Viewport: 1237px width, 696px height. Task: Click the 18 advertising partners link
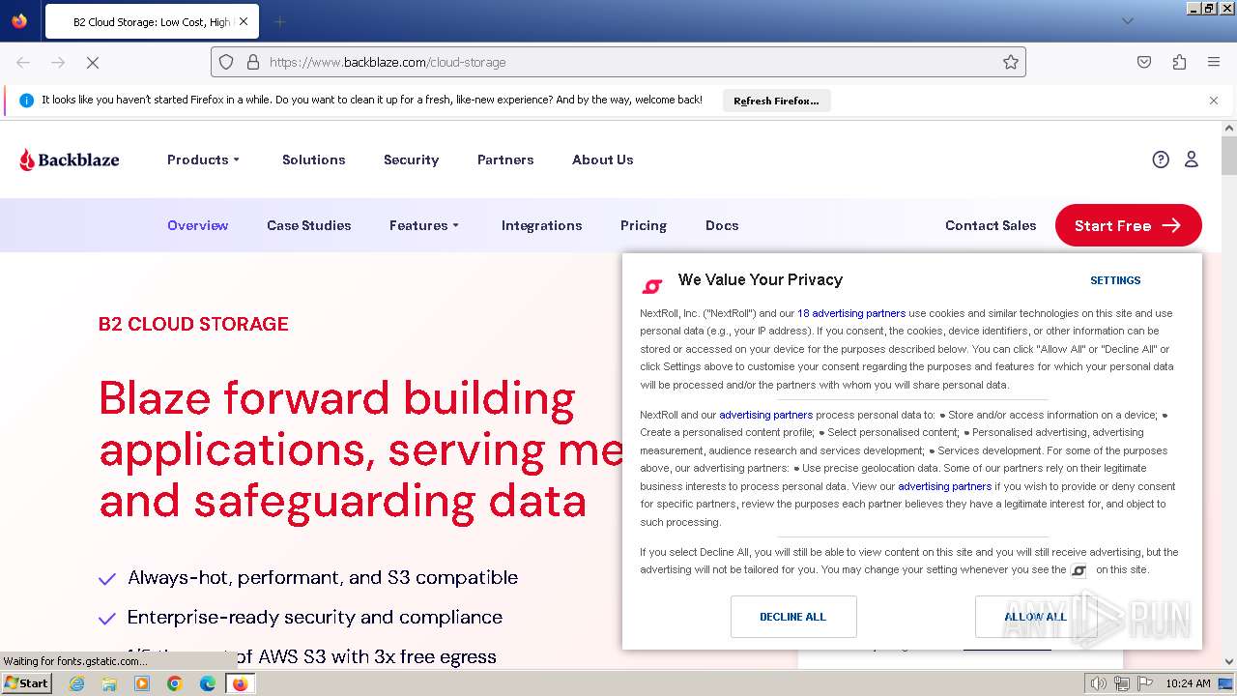(x=851, y=313)
